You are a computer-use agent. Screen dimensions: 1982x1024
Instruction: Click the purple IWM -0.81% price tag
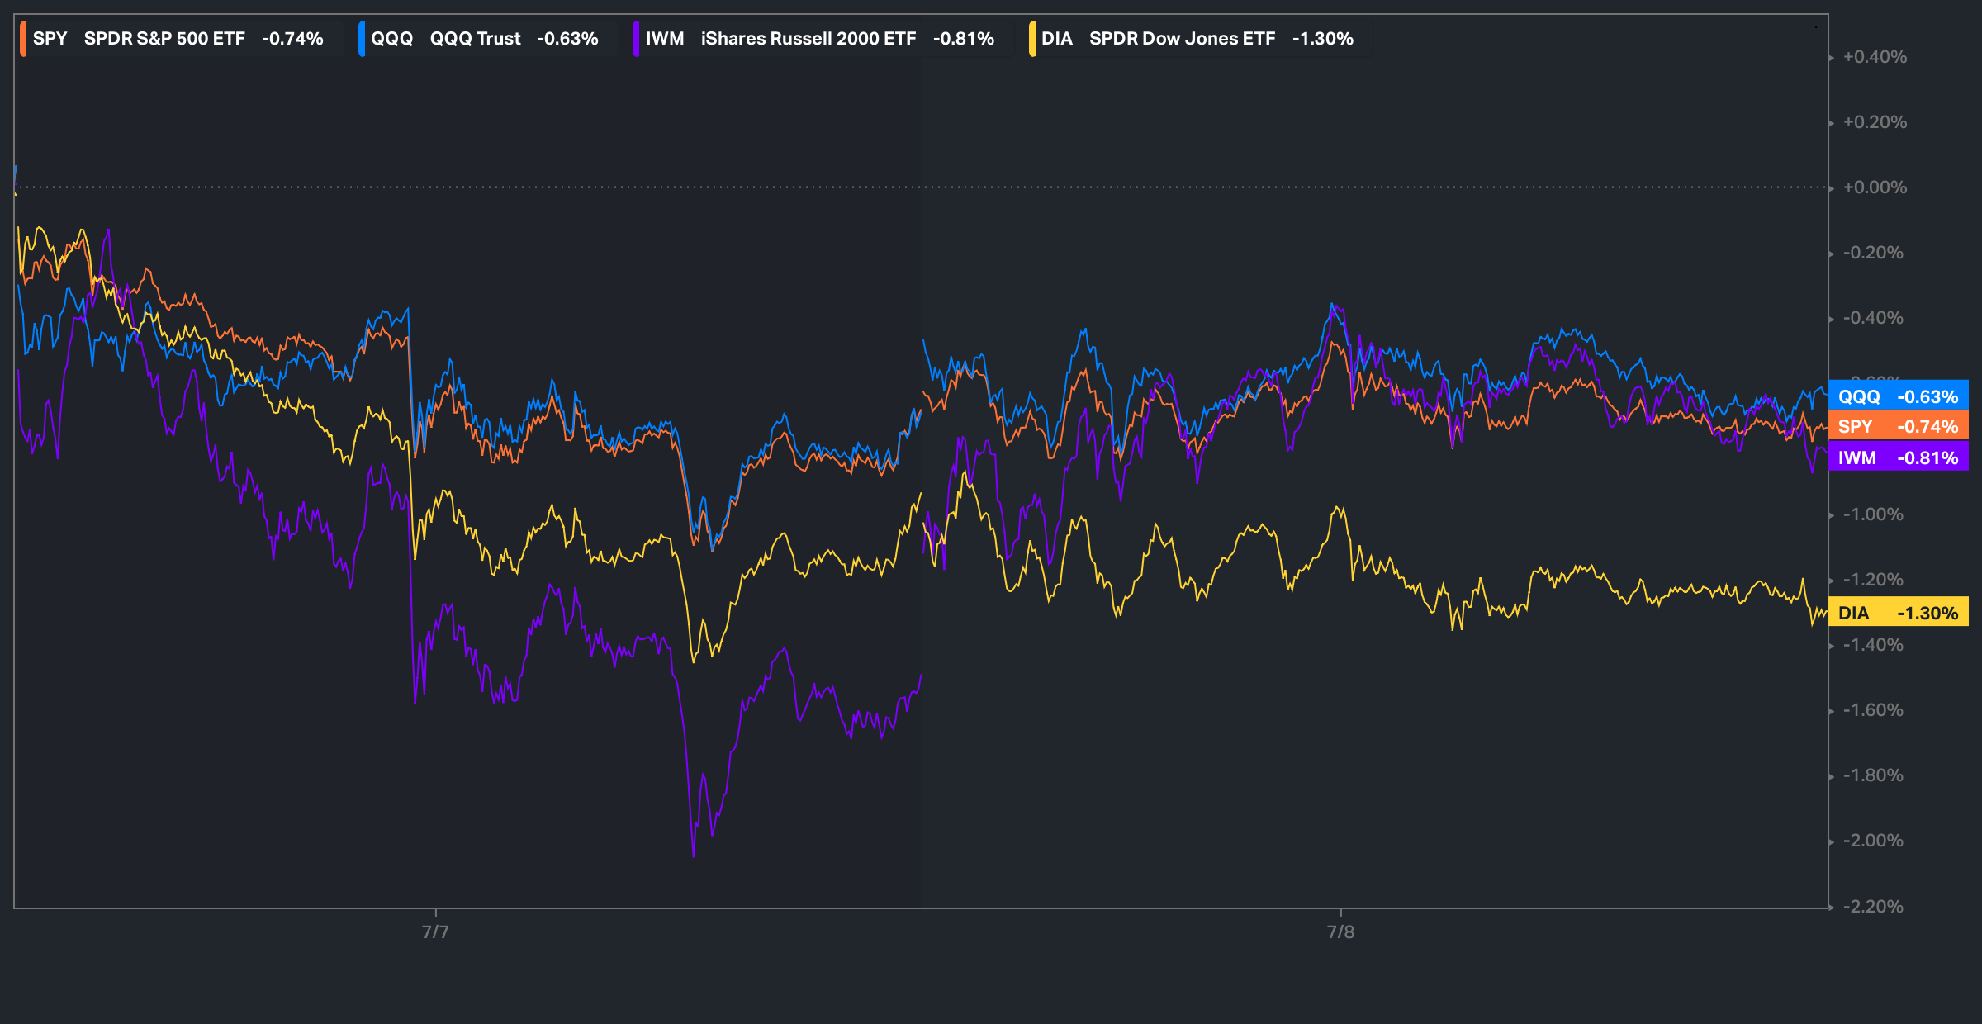(1898, 457)
